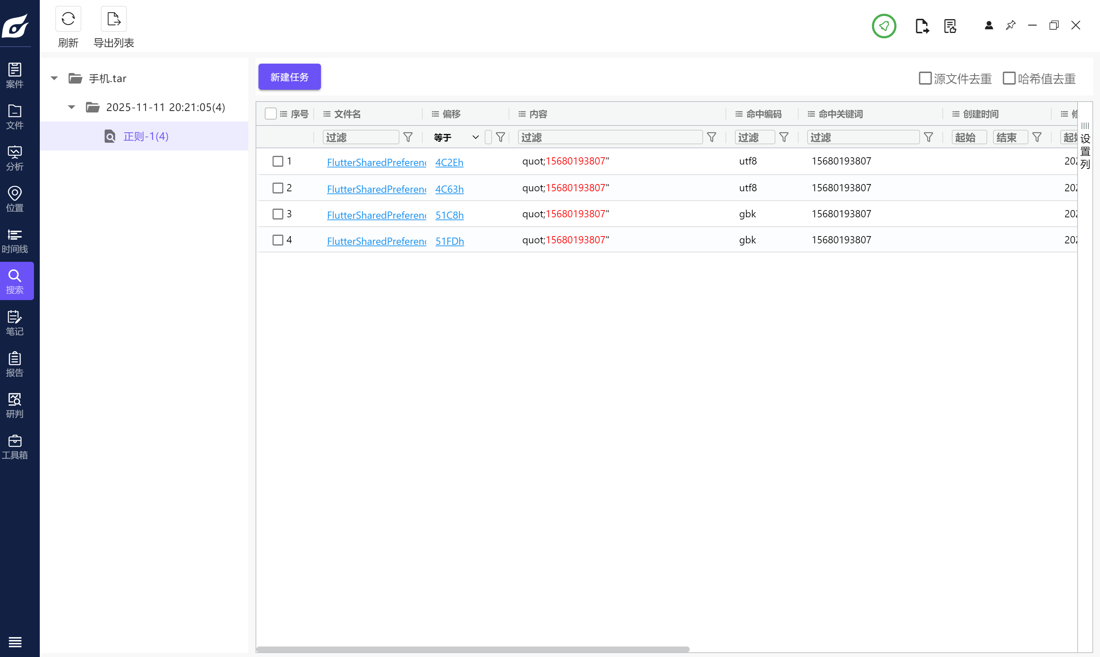The image size is (1100, 657).
Task: Enable 哈希值去重 checkbox
Action: click(x=1009, y=78)
